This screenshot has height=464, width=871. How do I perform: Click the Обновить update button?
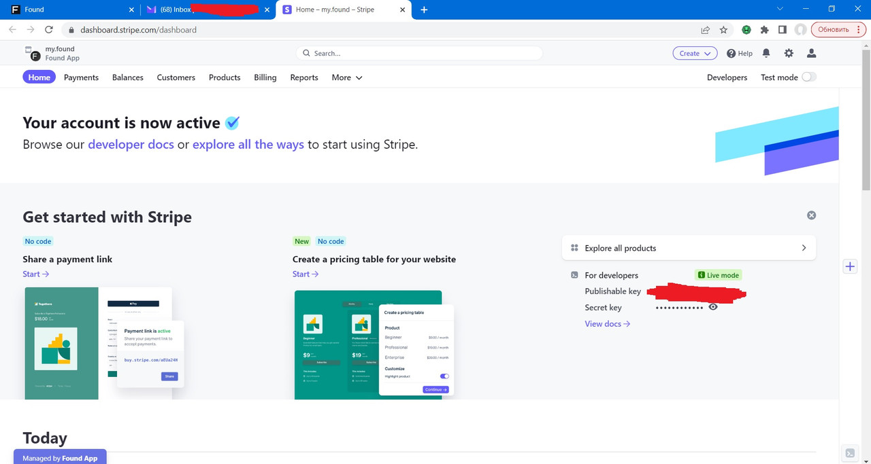[x=838, y=30]
